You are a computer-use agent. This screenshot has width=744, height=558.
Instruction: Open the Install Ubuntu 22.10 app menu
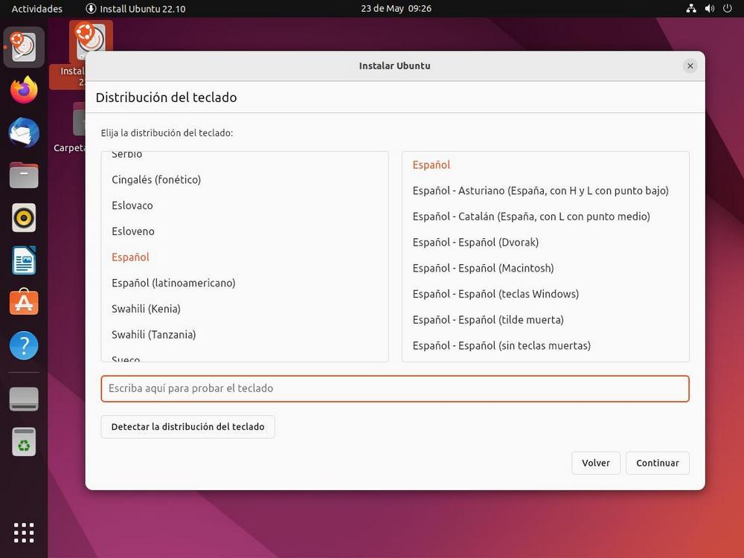click(135, 8)
